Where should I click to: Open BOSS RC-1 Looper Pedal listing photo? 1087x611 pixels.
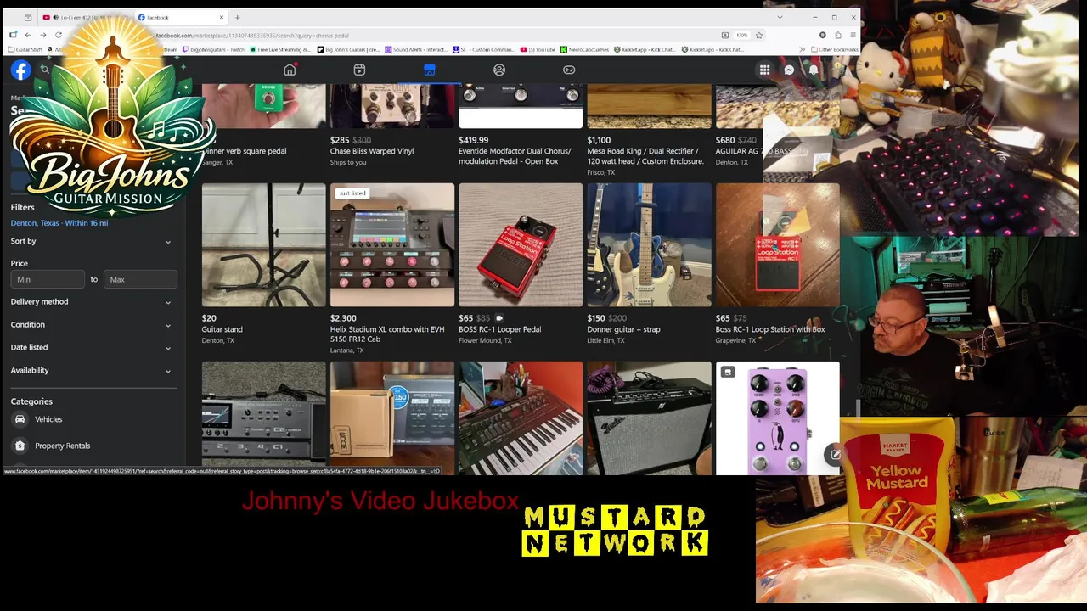pos(521,245)
